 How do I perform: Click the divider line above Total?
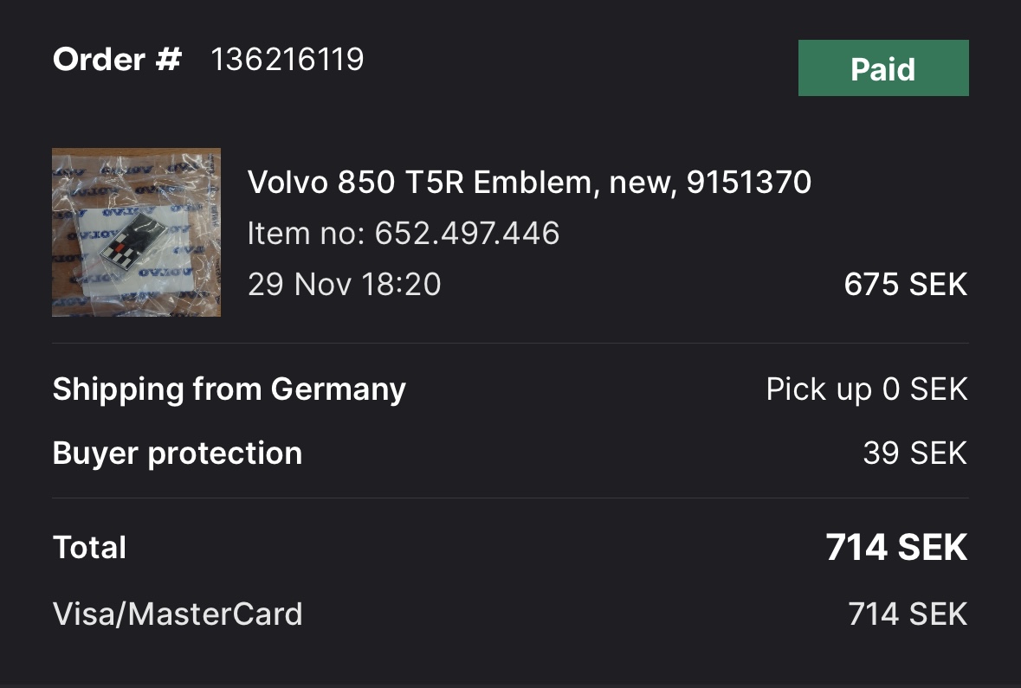tap(511, 498)
